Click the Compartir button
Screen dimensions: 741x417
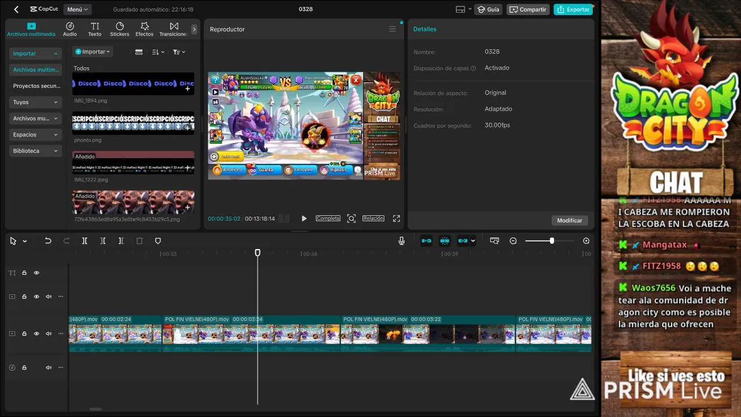(x=527, y=9)
